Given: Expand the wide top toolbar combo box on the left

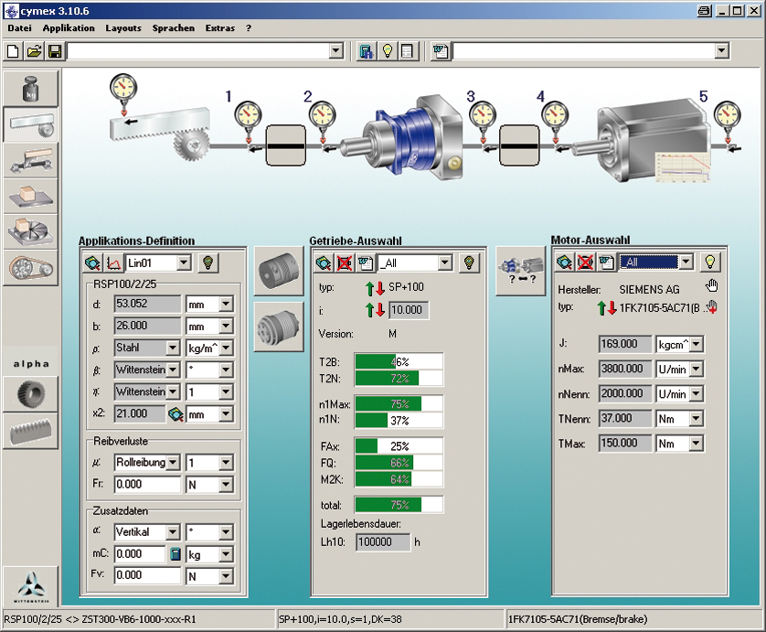Looking at the screenshot, I should (336, 51).
